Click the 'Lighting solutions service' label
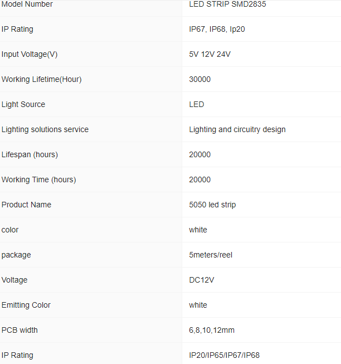The height and width of the screenshot is (364, 341). coord(45,129)
